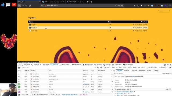This screenshot has width=172, height=96.
Task: Clear network log with trash icon
Action: tap(19, 68)
